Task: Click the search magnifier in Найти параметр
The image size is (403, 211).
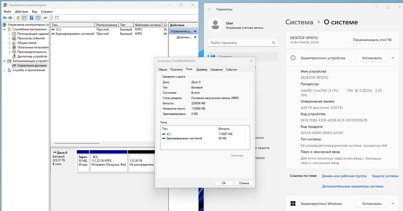Action: 273,43
